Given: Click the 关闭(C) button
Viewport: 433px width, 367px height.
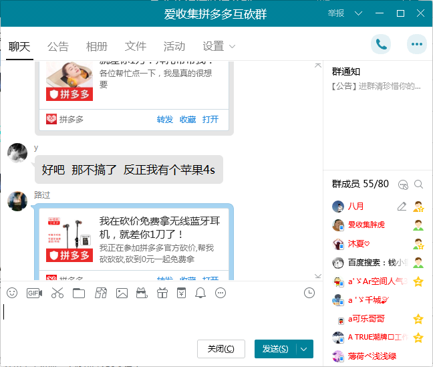Looking at the screenshot, I should 221,349.
